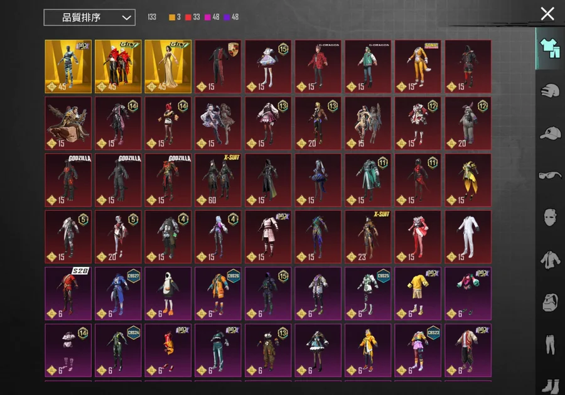
Task: Pick the X-Suit outfit costing 60
Action: [218, 180]
